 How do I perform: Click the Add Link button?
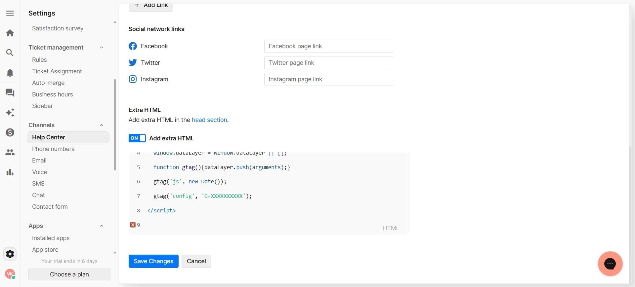click(151, 6)
